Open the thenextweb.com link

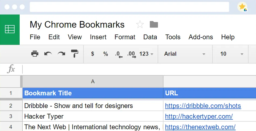point(200,127)
